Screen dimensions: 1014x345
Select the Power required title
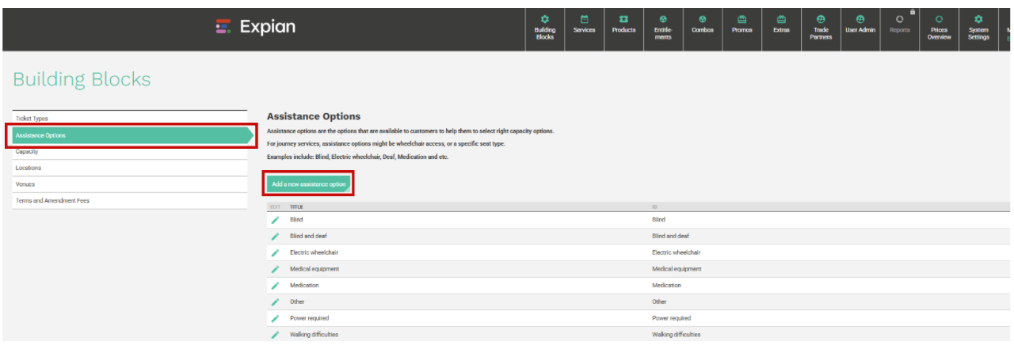(x=309, y=318)
